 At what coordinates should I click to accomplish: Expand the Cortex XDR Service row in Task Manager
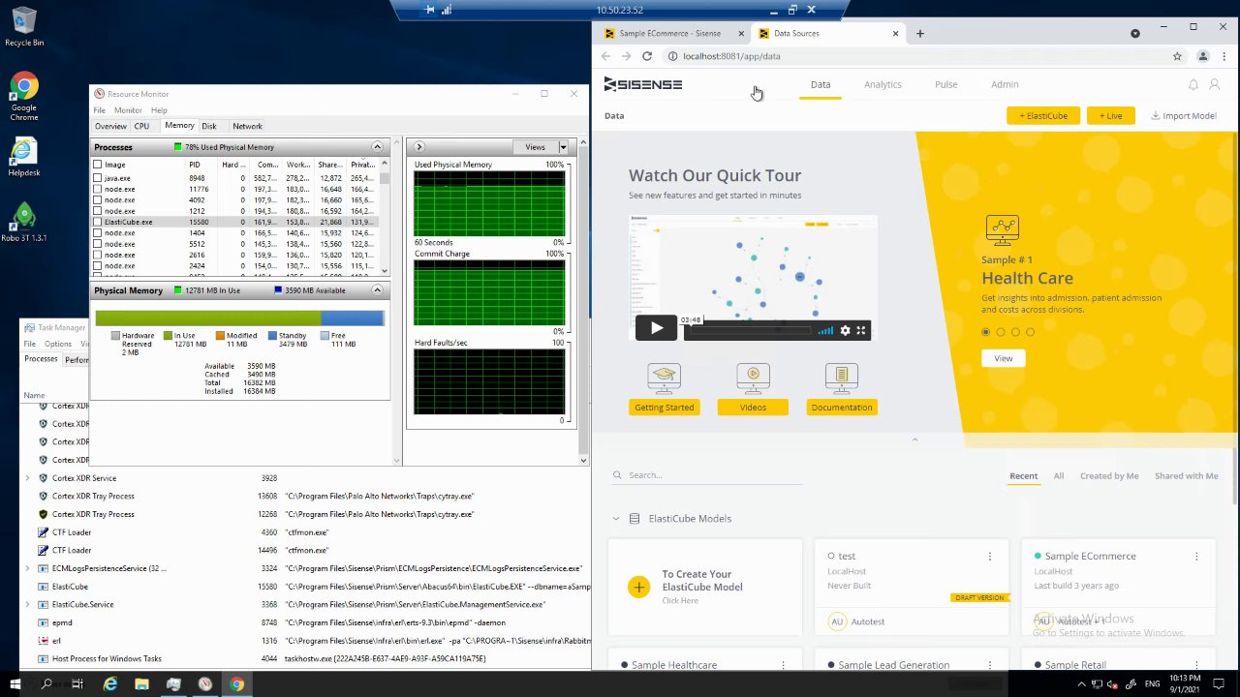[x=27, y=478]
